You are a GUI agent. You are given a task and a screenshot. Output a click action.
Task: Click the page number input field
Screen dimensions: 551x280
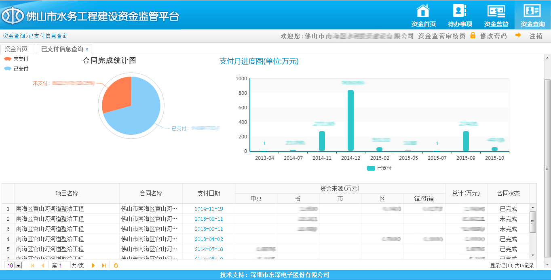point(64,265)
